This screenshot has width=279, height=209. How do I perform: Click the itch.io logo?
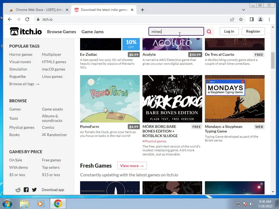(26, 32)
